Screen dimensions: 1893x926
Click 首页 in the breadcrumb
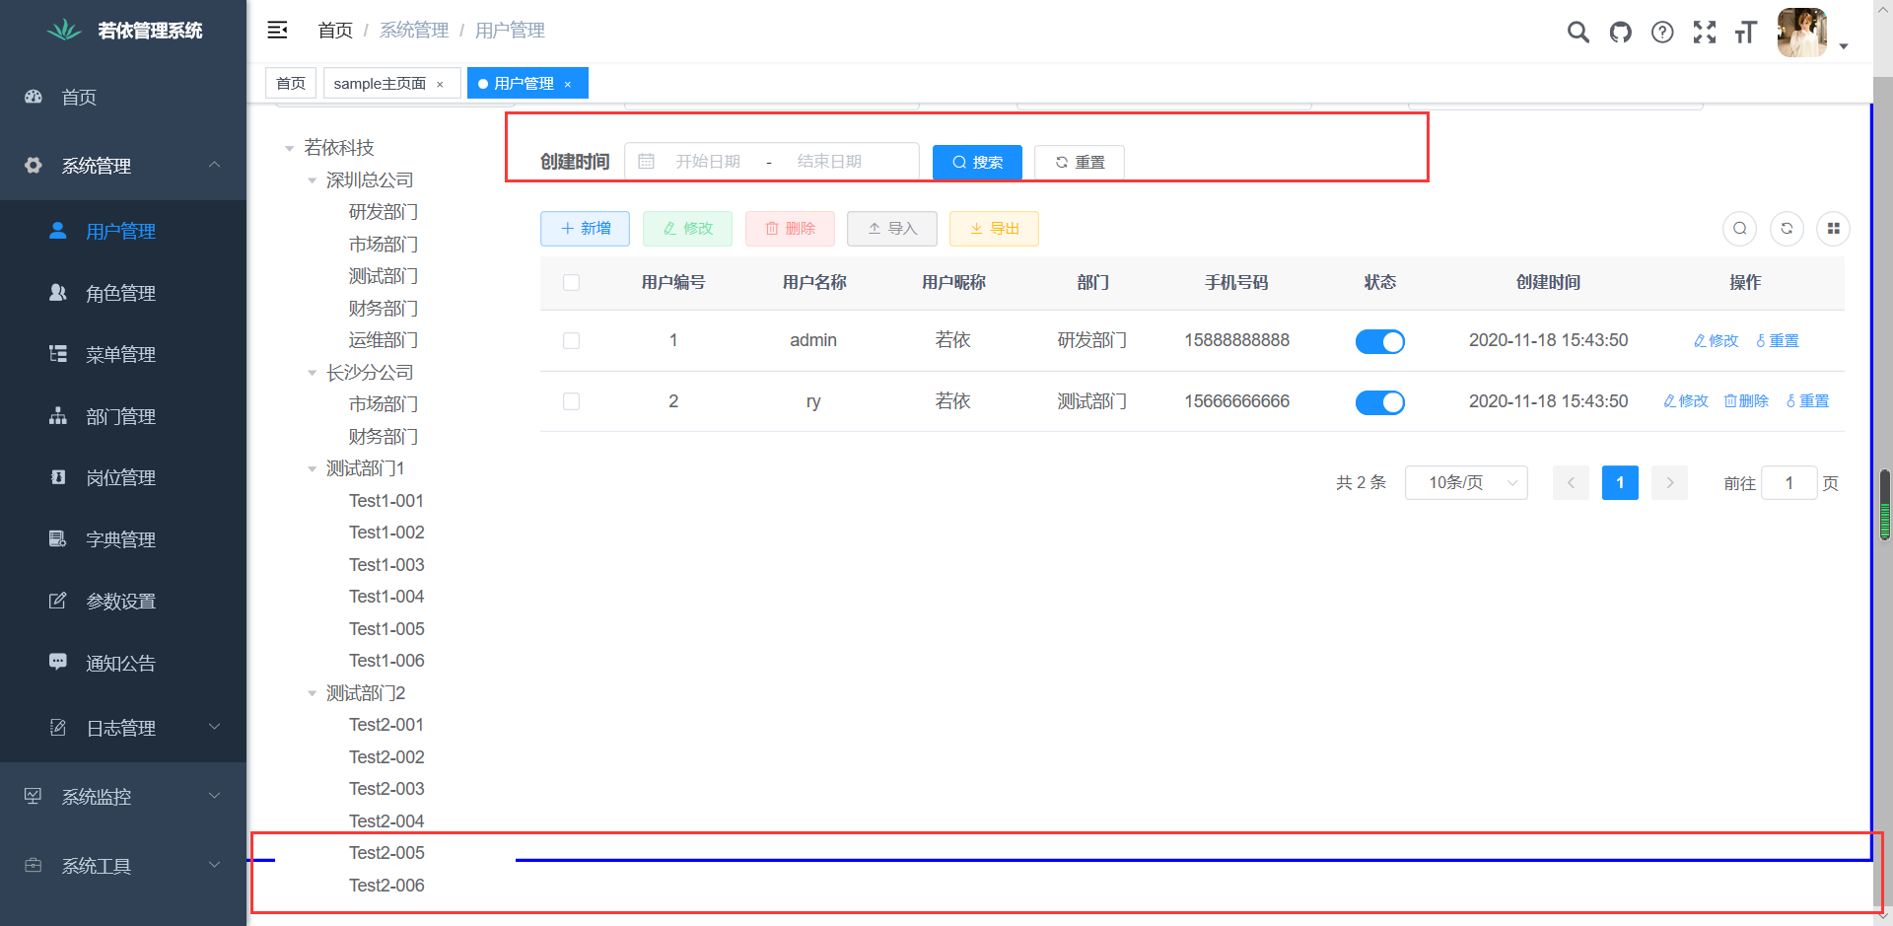tap(335, 31)
